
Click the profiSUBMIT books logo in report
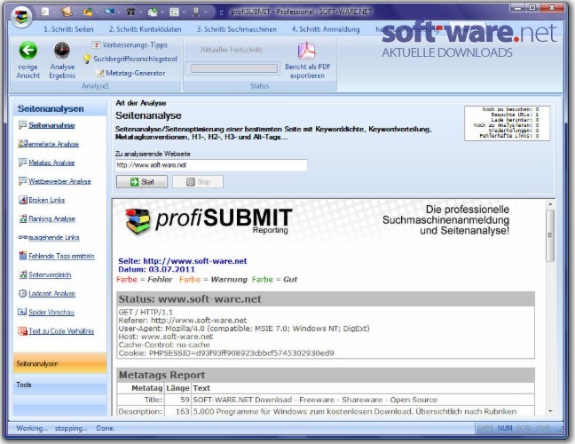point(138,220)
